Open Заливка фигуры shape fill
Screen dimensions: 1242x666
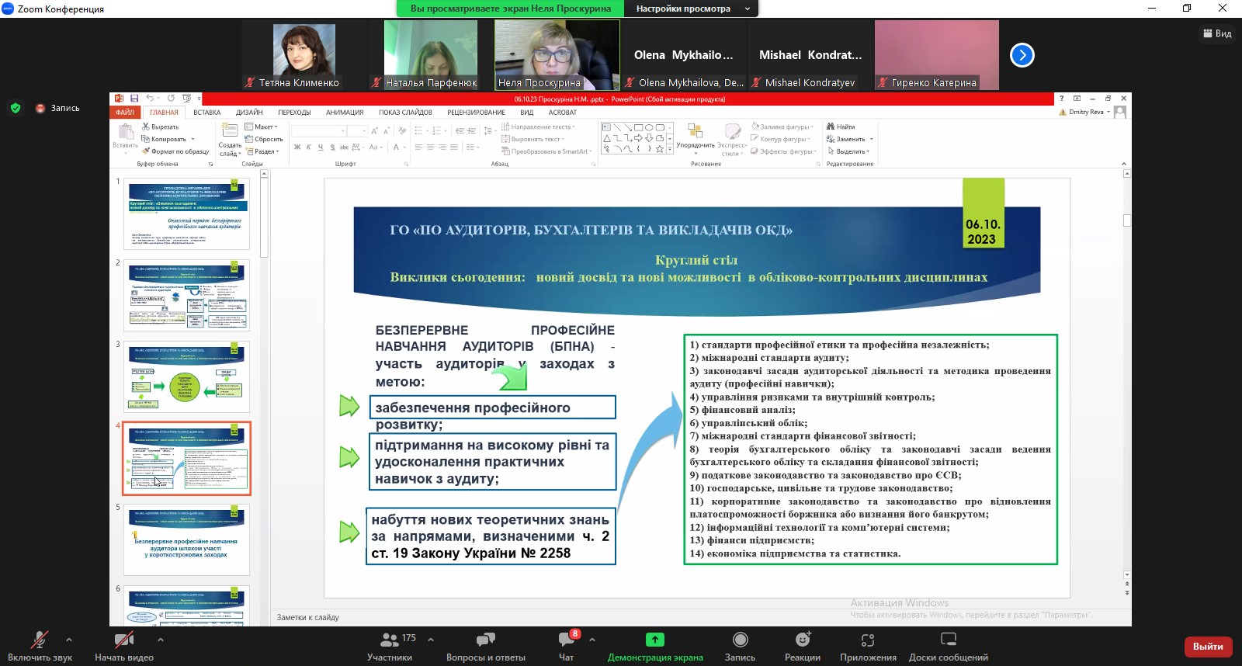pyautogui.click(x=782, y=127)
